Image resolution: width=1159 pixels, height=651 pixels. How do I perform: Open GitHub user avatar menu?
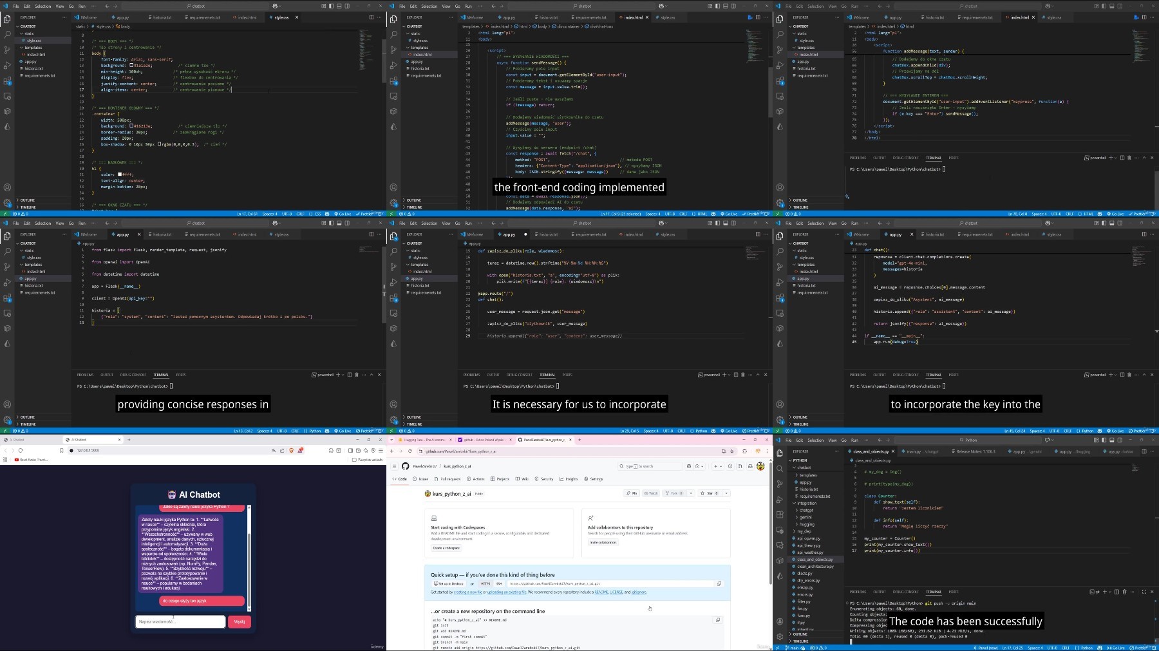click(760, 466)
